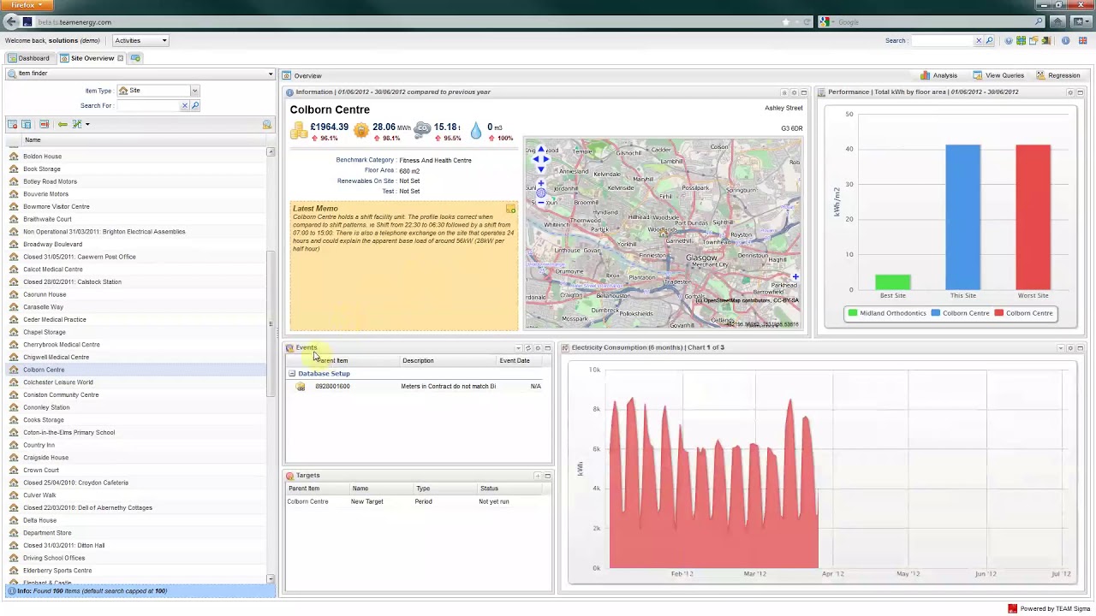Open the Events panel dropdown arrow
Image resolution: width=1096 pixels, height=616 pixels.
(518, 348)
